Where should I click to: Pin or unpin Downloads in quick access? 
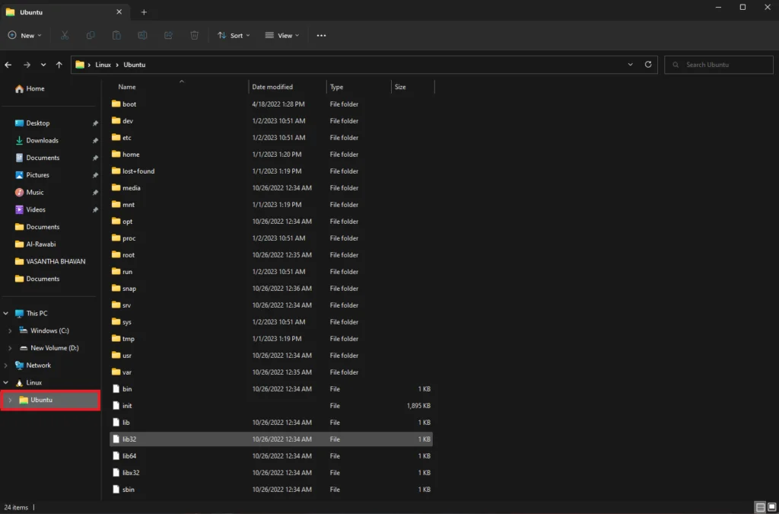(x=96, y=140)
